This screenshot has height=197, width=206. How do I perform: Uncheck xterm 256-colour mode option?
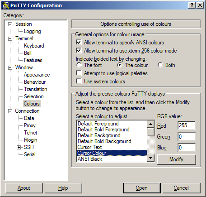click(x=79, y=51)
